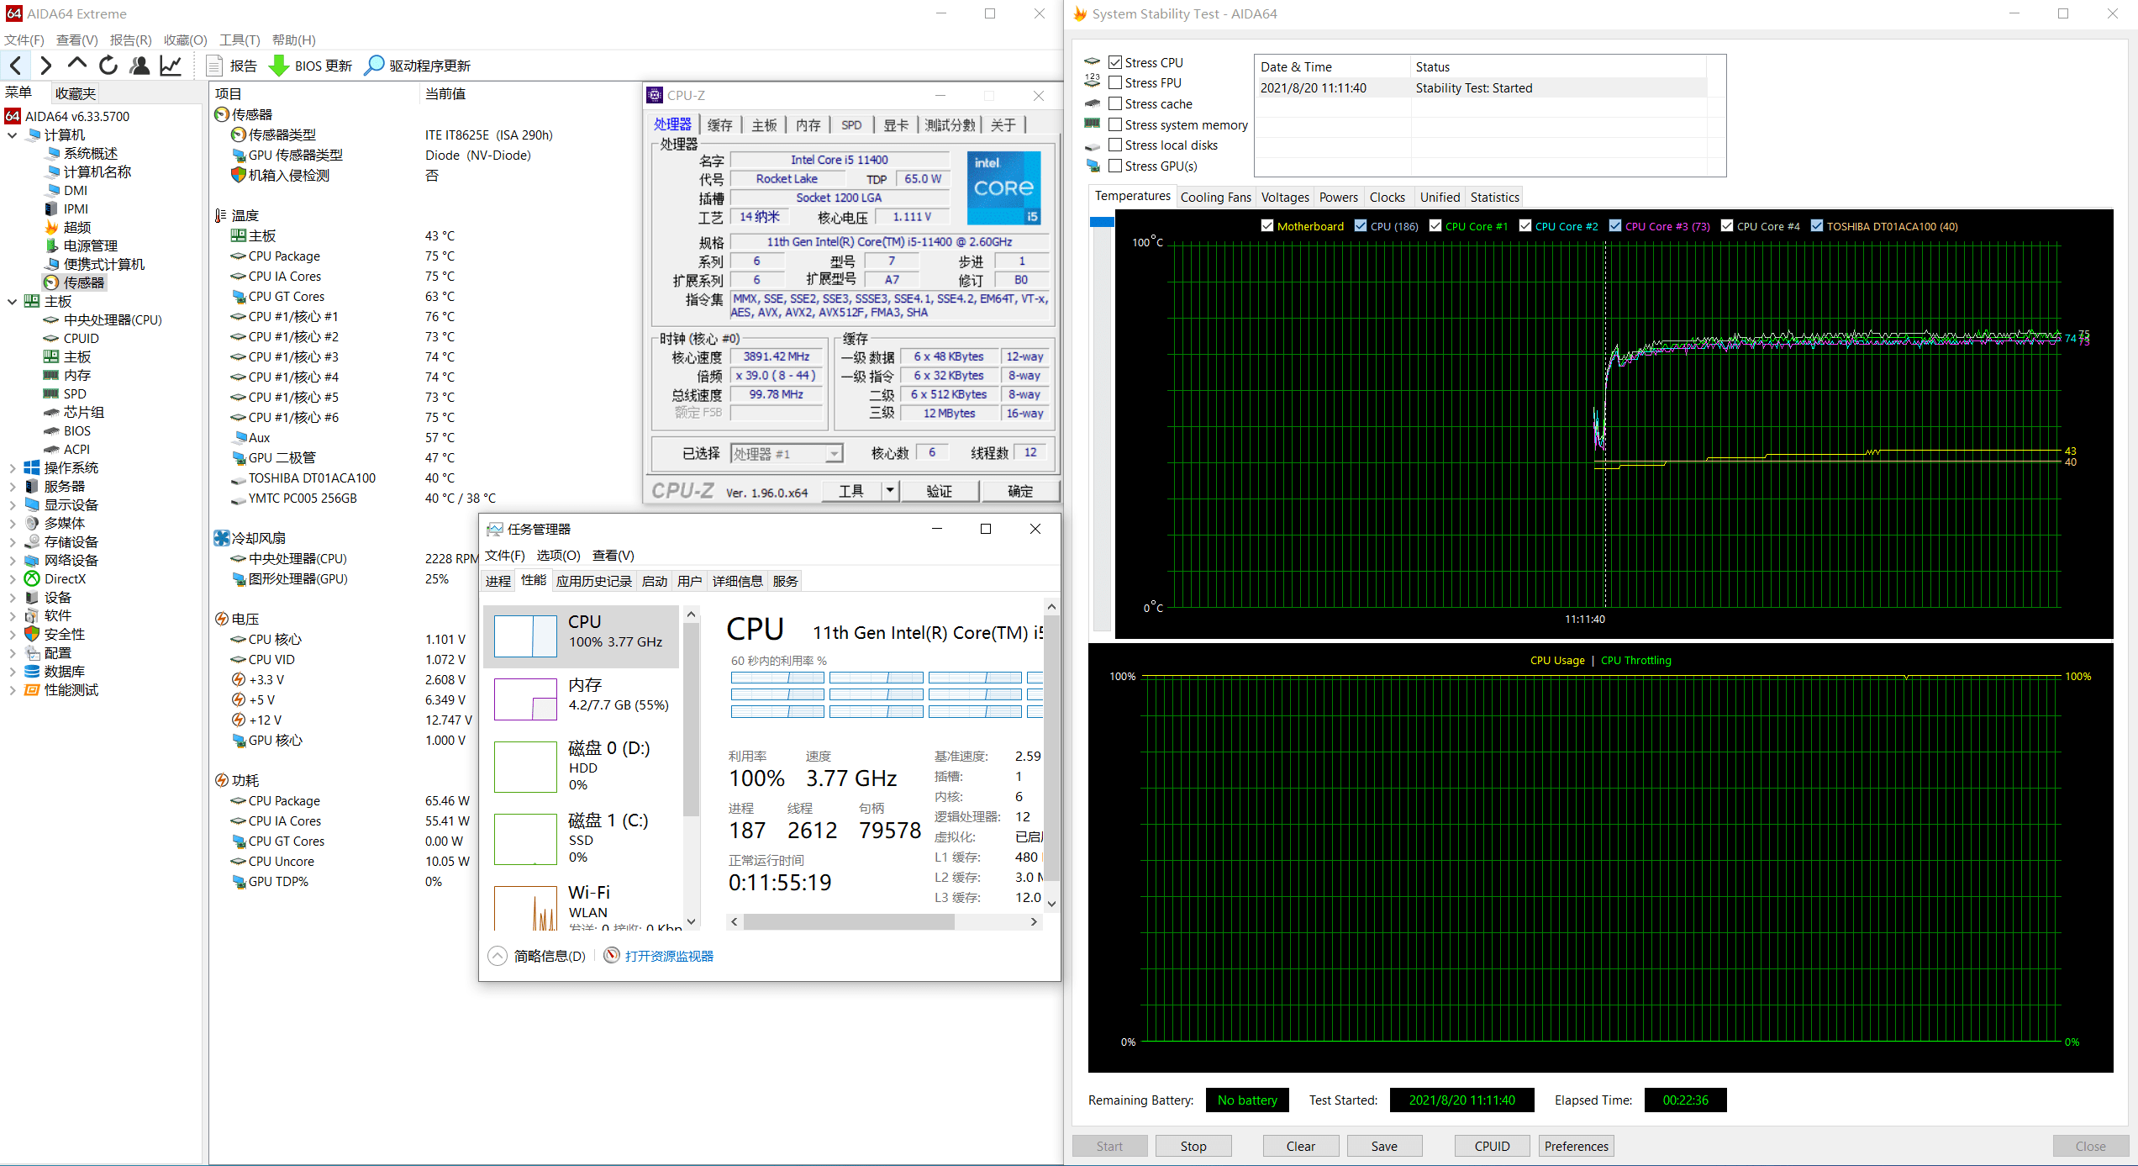Enable the Stress GPU(s) checkbox

(x=1115, y=166)
